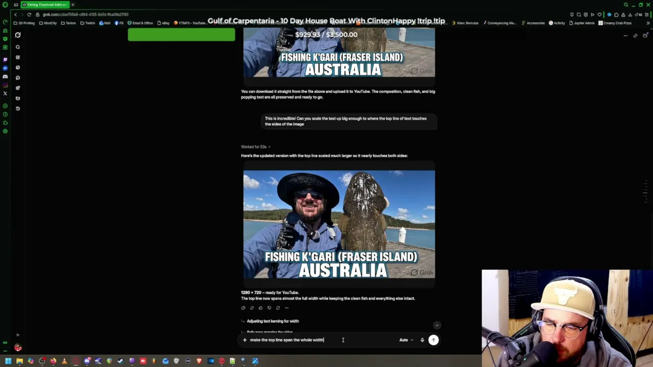Open Steam from the taskbar
Image resolution: width=653 pixels, height=367 pixels.
pyautogui.click(x=120, y=361)
